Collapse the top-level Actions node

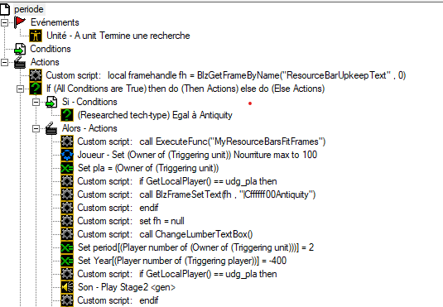pos(4,62)
